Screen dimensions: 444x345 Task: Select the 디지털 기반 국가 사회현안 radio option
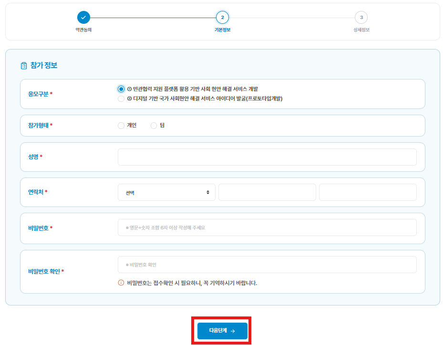click(x=121, y=99)
